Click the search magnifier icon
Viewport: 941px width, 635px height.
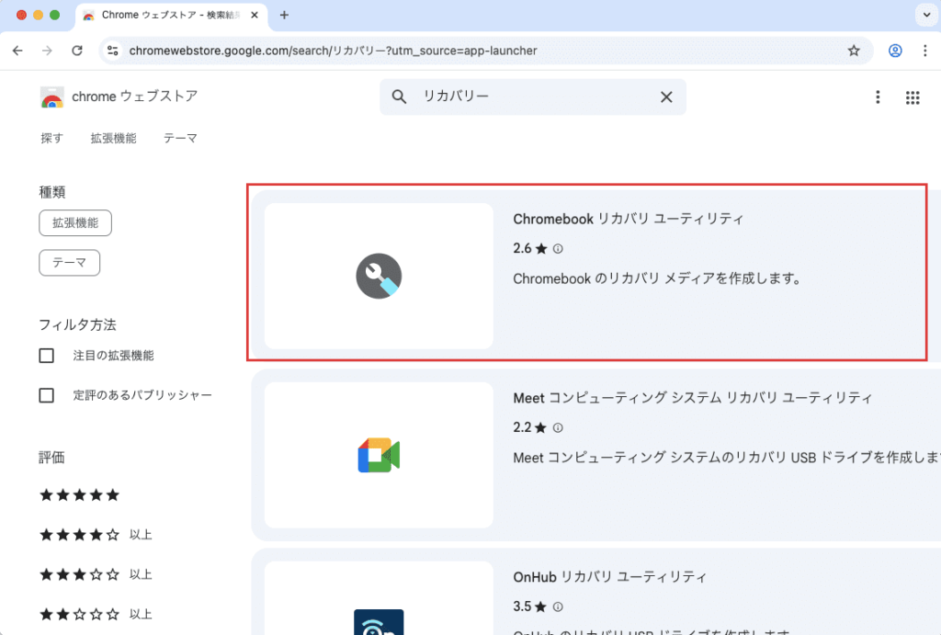click(x=399, y=96)
